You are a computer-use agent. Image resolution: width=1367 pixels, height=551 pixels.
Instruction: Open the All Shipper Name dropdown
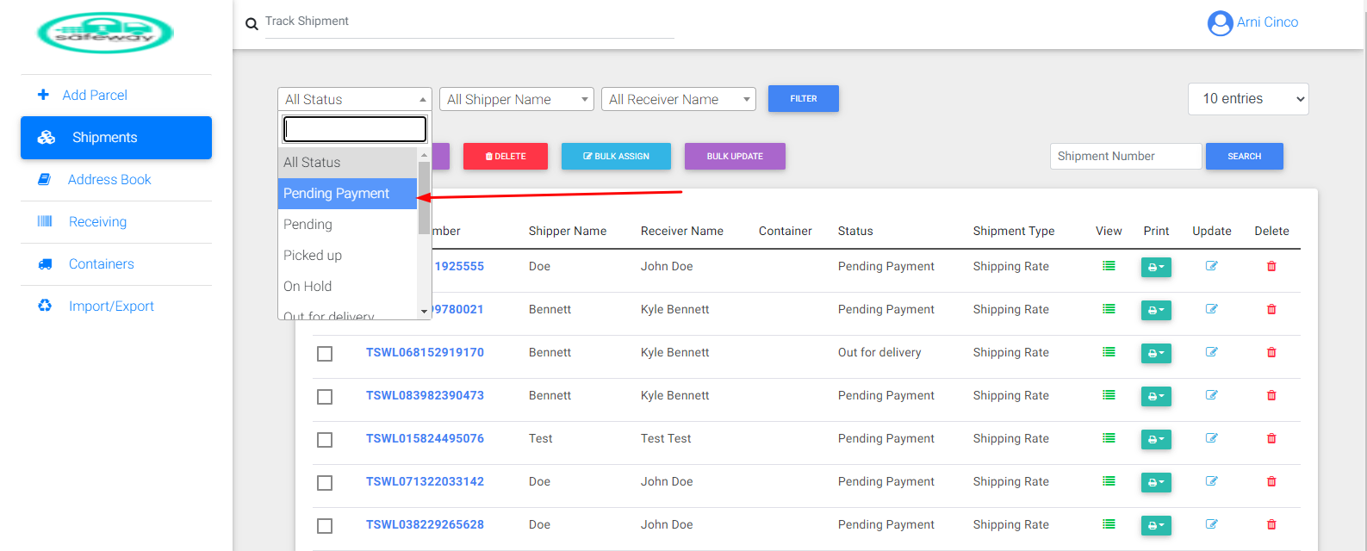coord(517,100)
